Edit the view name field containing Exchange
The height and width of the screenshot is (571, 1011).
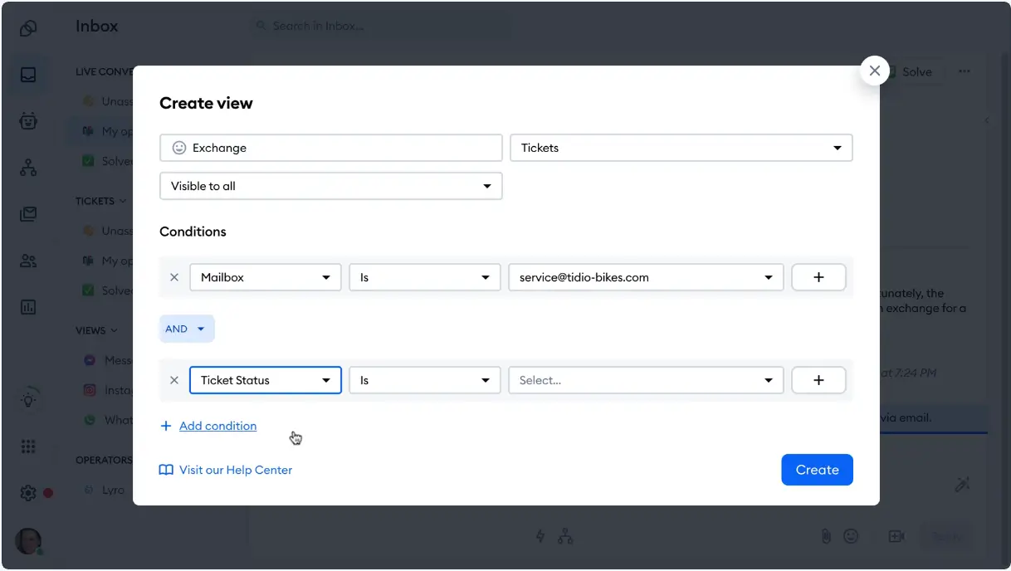[331, 148]
